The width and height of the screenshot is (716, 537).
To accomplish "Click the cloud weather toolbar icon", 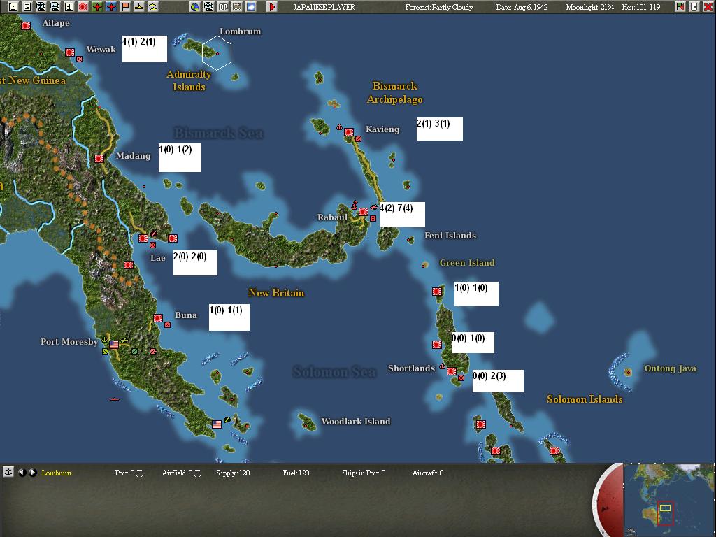I will coord(251,7).
